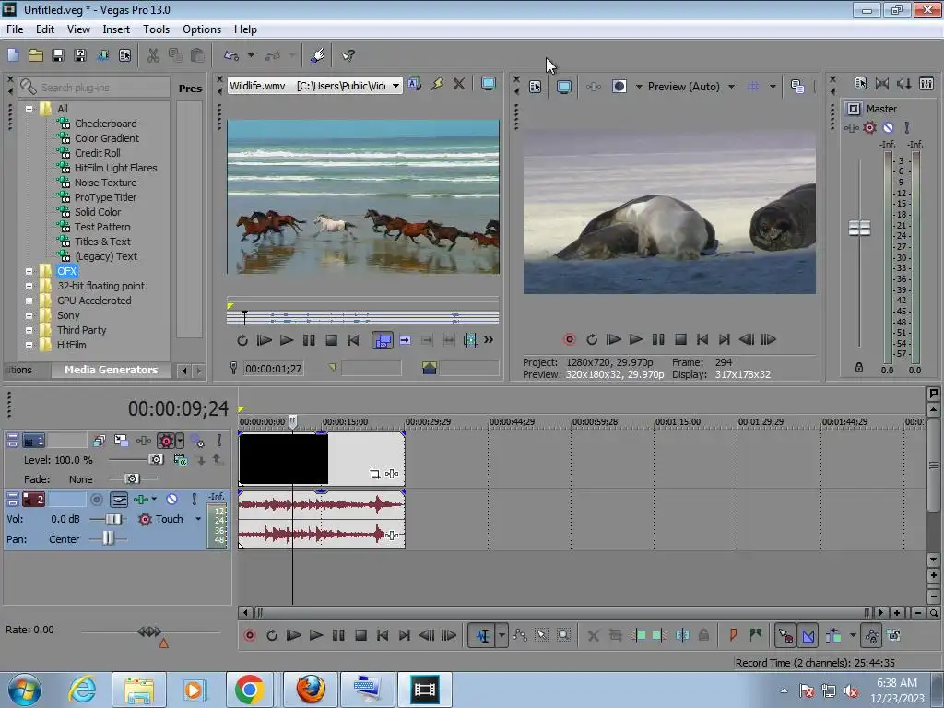Click the What's This Help icon in the toolbar
The image size is (944, 708).
tap(348, 55)
